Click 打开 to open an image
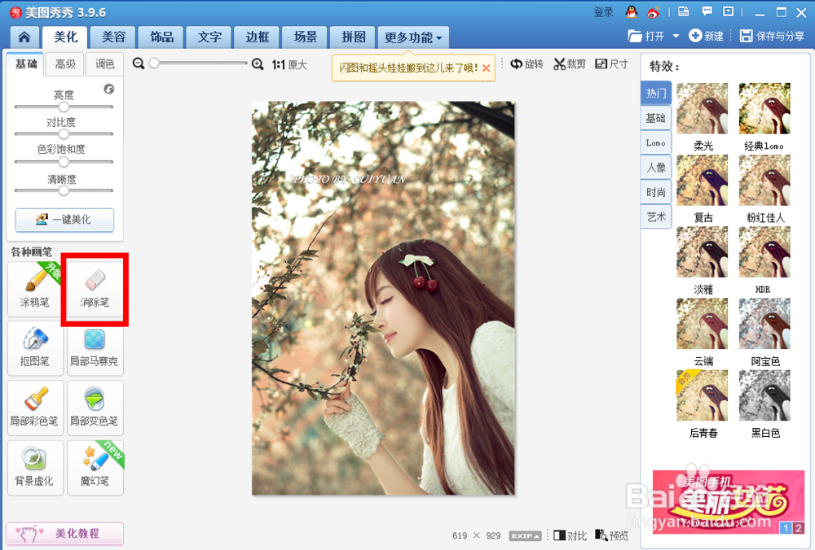Screen dimensions: 815x550 coord(646,36)
